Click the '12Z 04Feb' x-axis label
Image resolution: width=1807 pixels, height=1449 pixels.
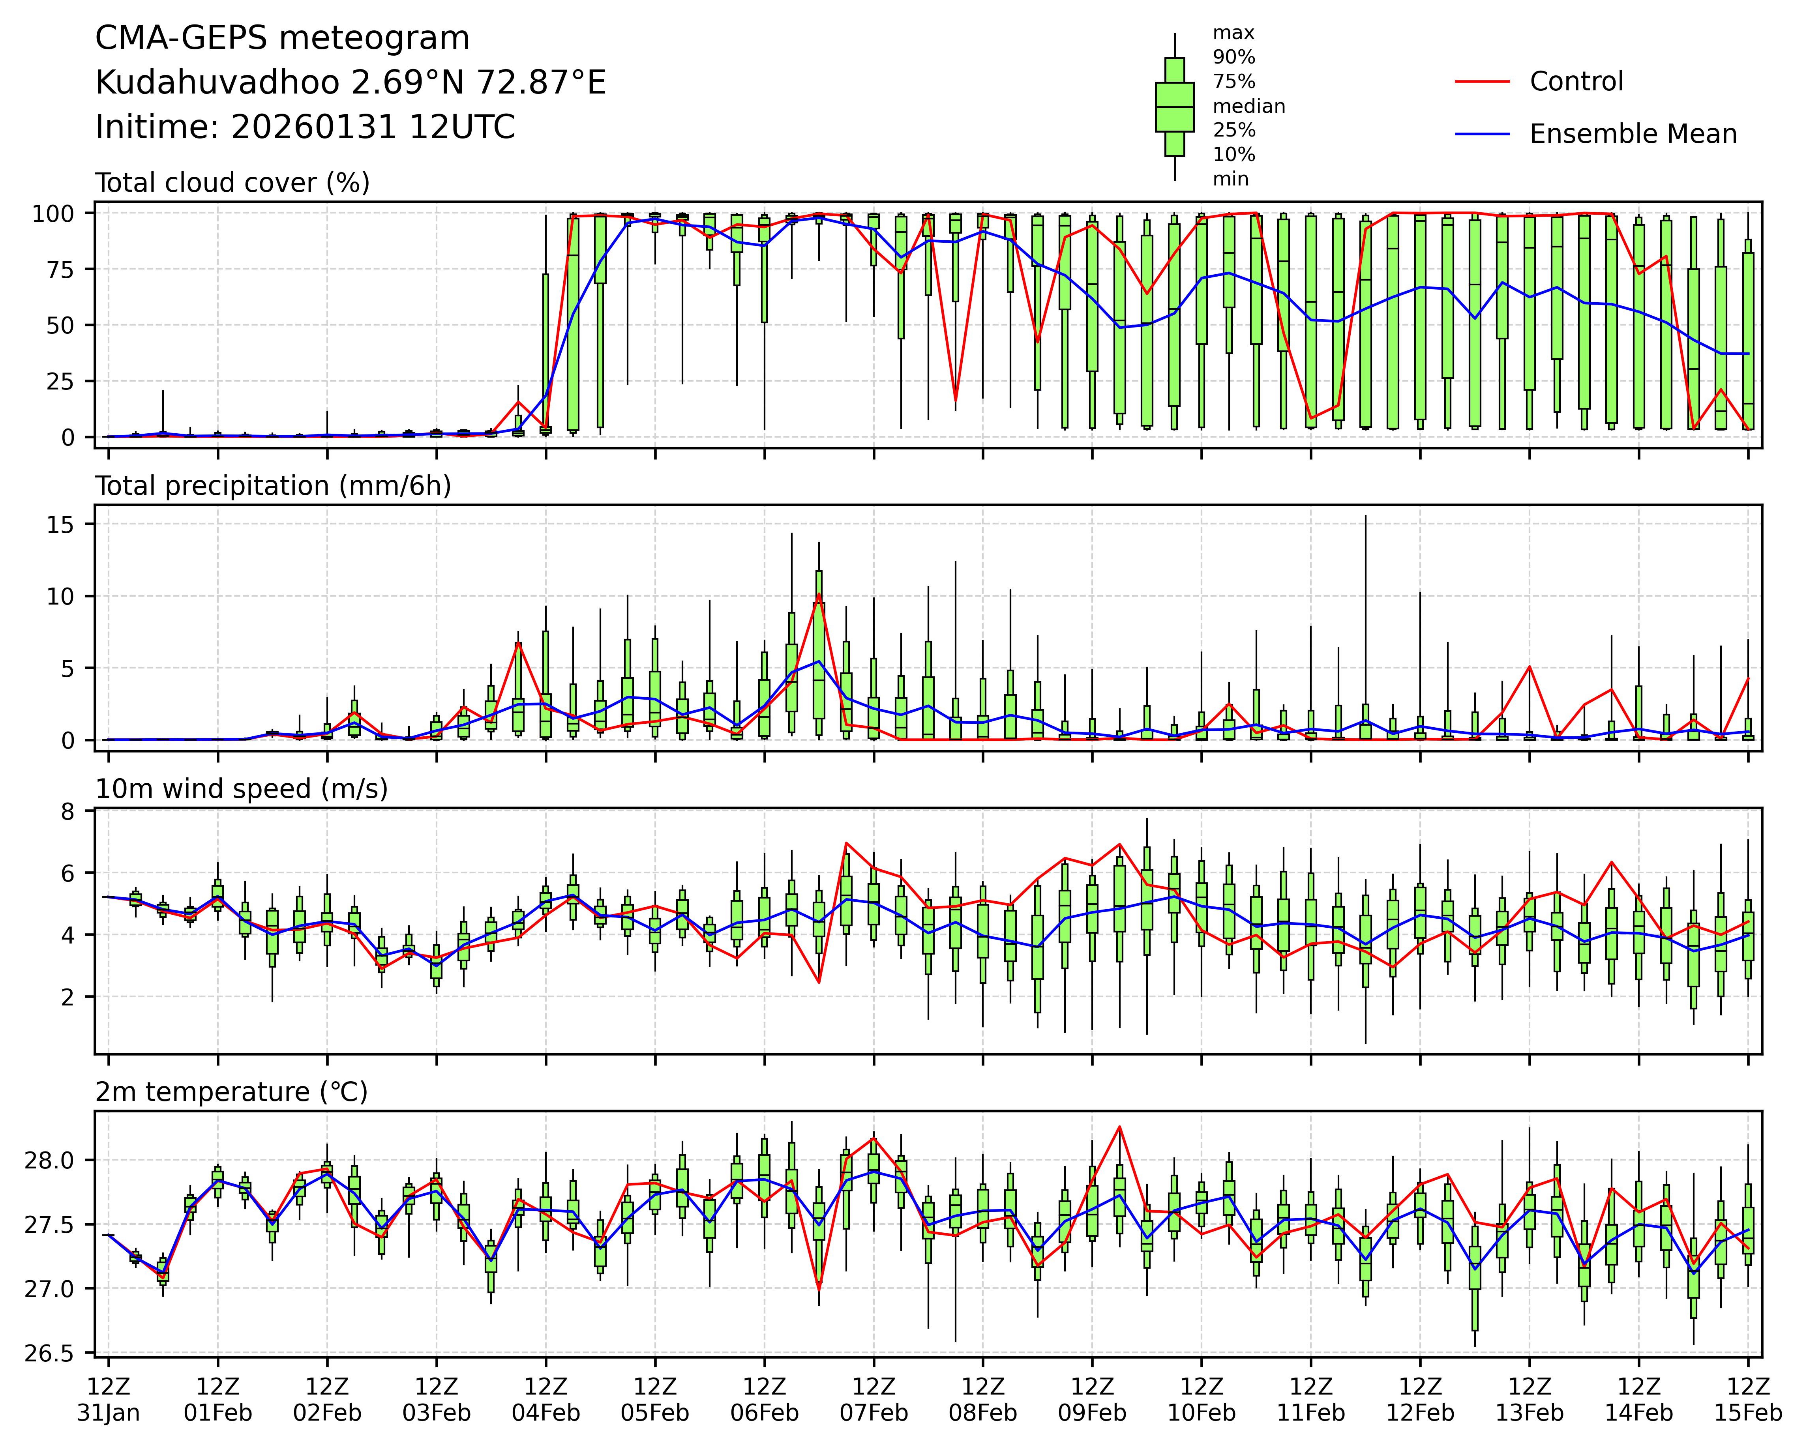pyautogui.click(x=545, y=1399)
